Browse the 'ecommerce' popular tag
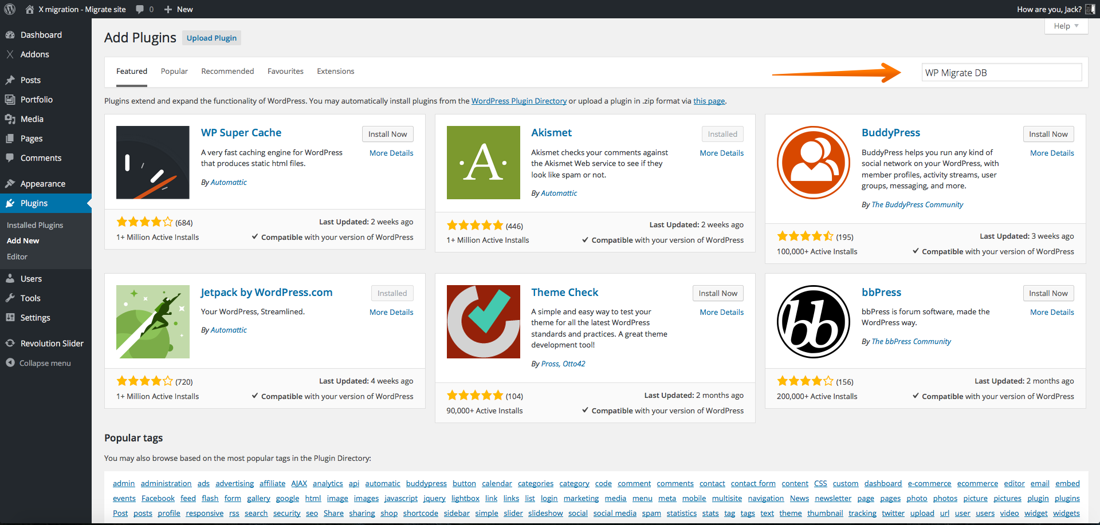The height and width of the screenshot is (525, 1100). 977,484
